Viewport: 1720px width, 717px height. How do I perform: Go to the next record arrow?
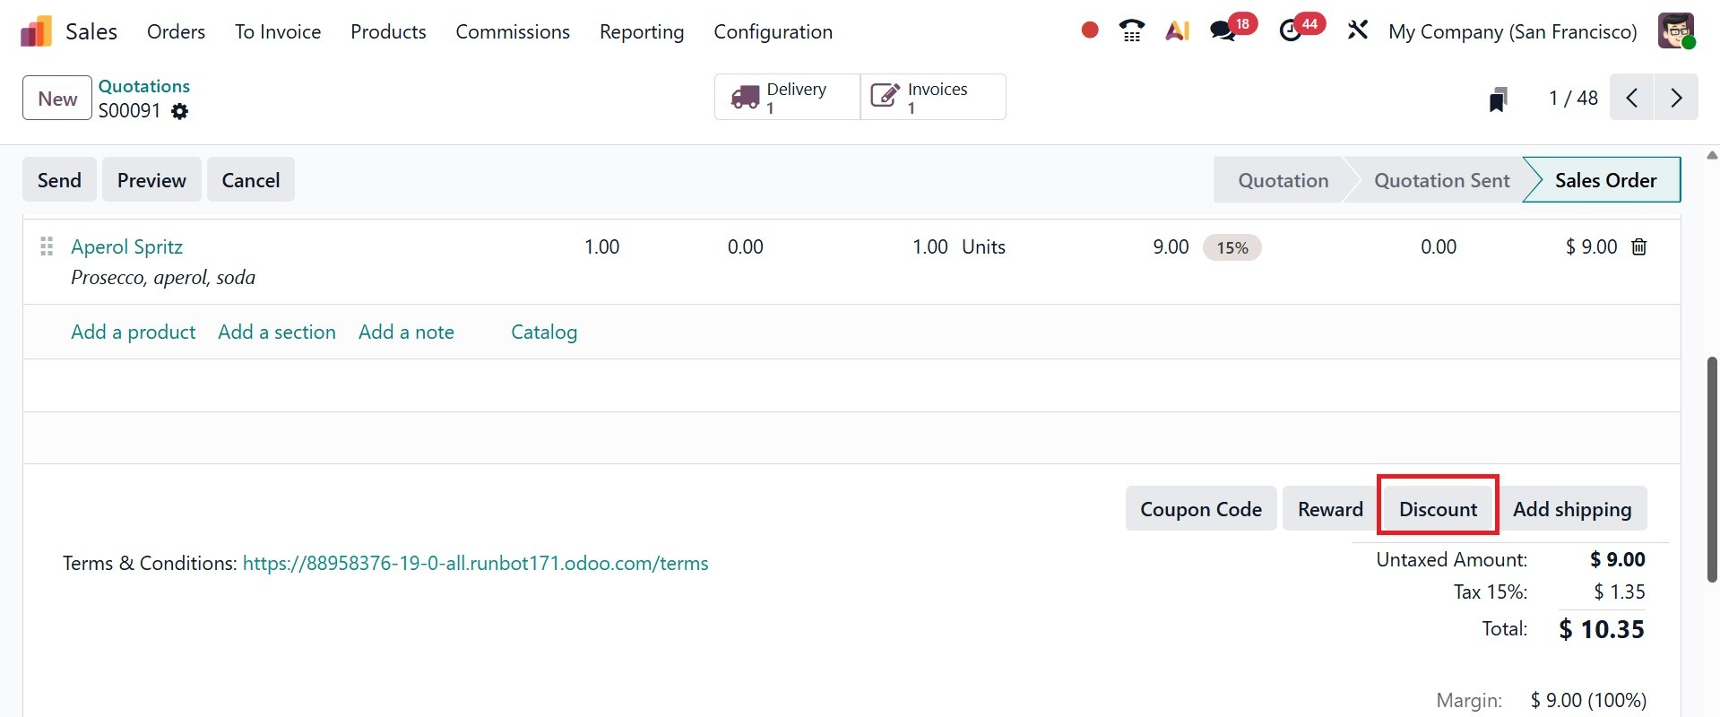click(x=1676, y=98)
